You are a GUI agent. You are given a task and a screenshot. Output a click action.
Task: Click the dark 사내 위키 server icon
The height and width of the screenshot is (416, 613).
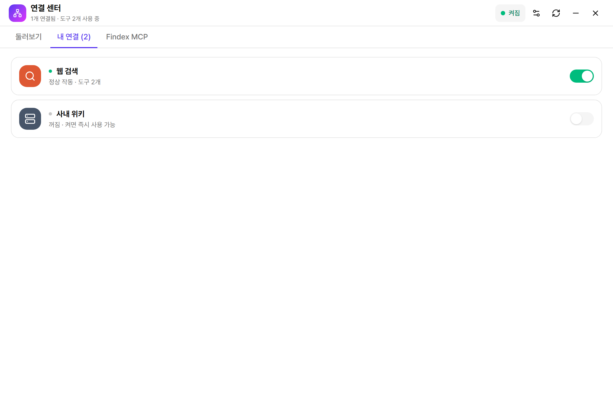30,119
